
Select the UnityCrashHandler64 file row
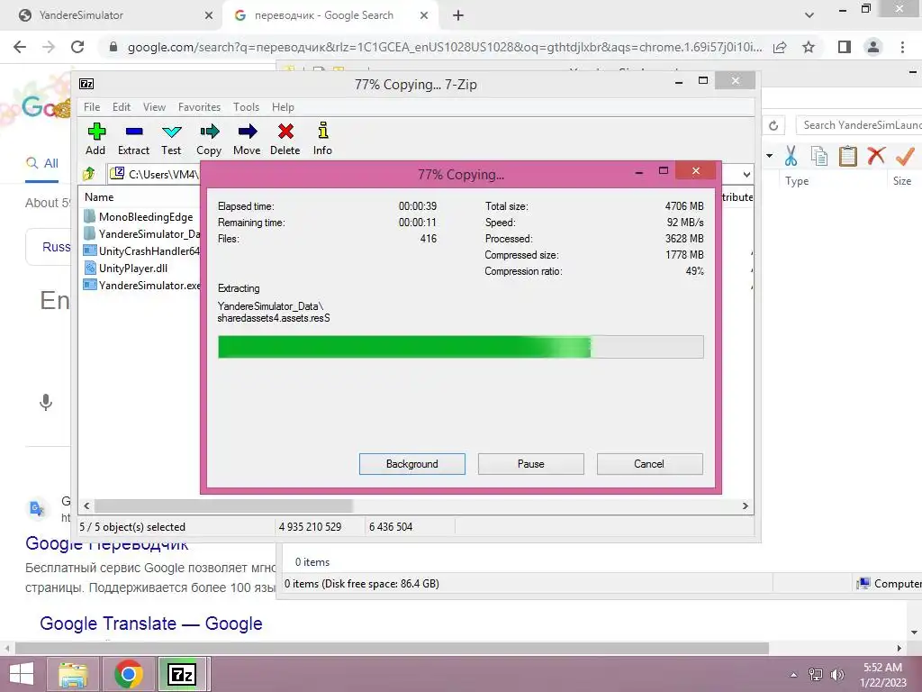pos(141,250)
